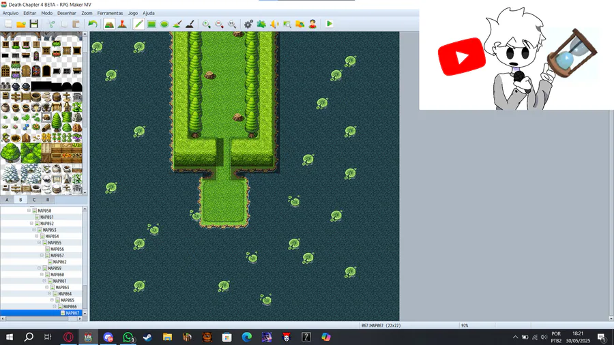
Task: Toggle Map editing mode icon
Action: (x=109, y=24)
